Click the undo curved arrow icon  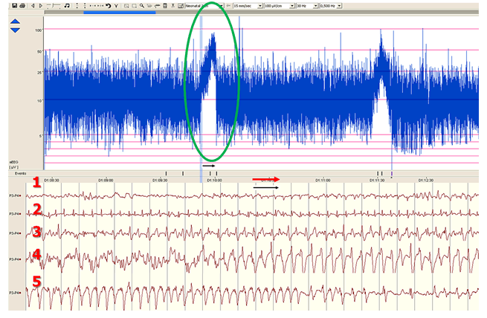point(108,6)
